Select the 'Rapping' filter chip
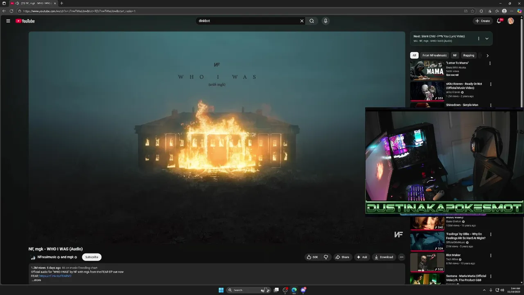Viewport: 524px width, 295px height. pos(469,55)
